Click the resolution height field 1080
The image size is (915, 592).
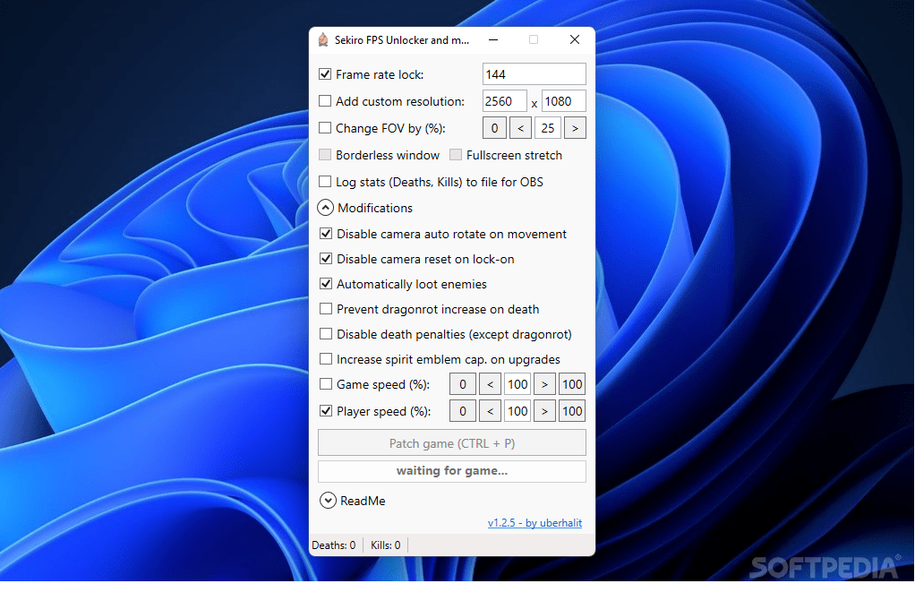564,101
